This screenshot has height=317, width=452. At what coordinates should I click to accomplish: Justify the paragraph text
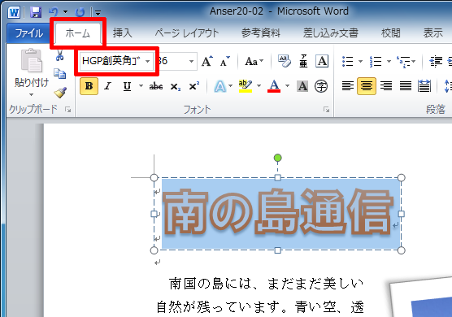click(x=405, y=86)
